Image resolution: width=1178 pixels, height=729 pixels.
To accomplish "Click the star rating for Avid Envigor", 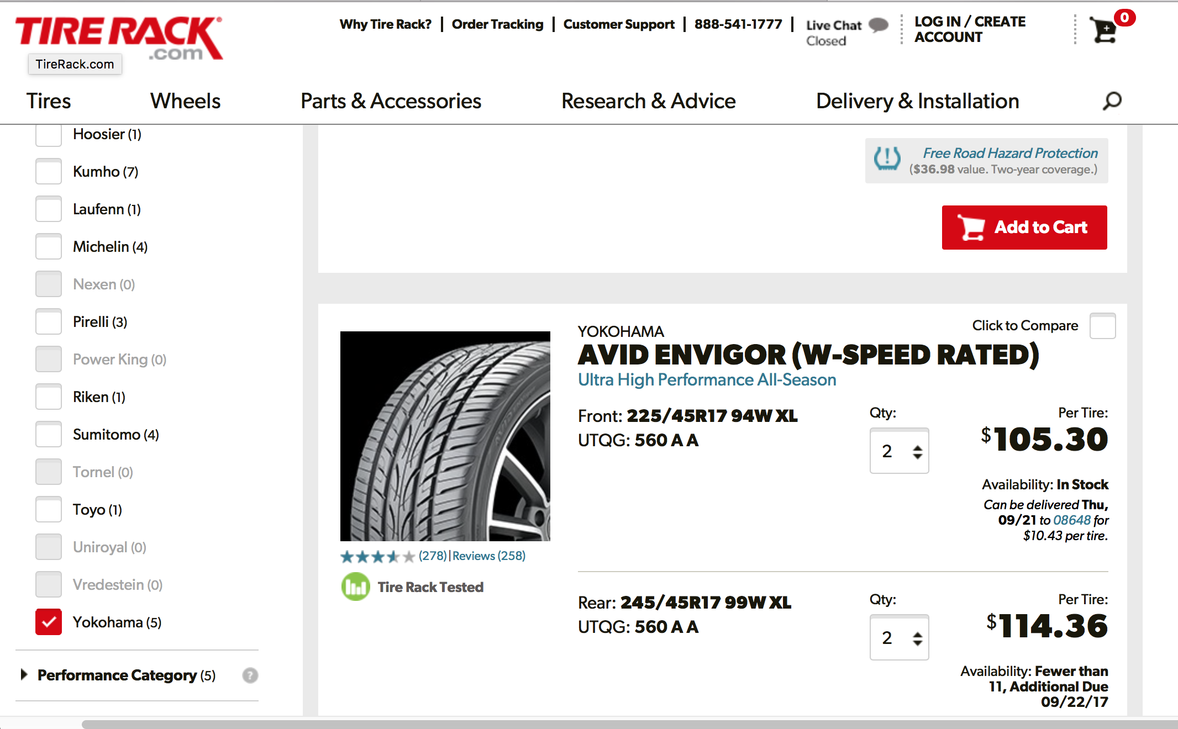I will pos(377,557).
